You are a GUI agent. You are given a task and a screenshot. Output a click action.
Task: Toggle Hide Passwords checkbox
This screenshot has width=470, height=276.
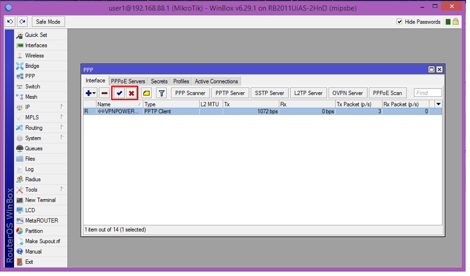[399, 22]
